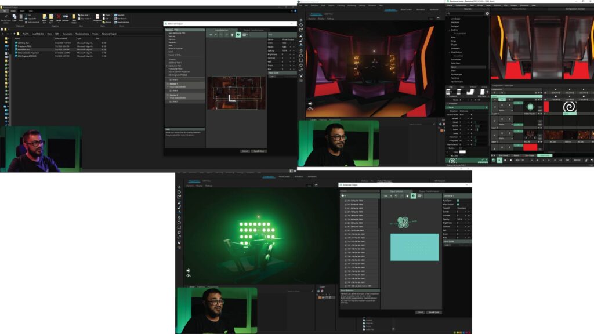
Task: Open Properties from the File Explorer ribbon
Action: click(x=97, y=17)
